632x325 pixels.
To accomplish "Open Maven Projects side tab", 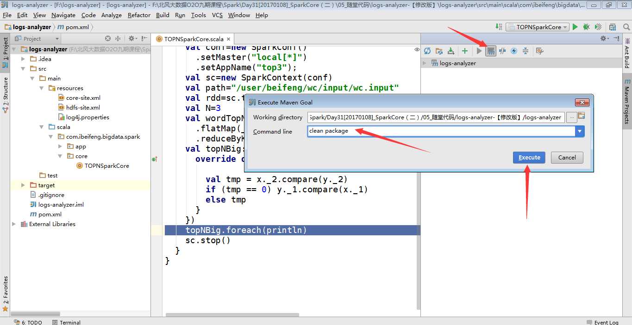I will pos(627,102).
